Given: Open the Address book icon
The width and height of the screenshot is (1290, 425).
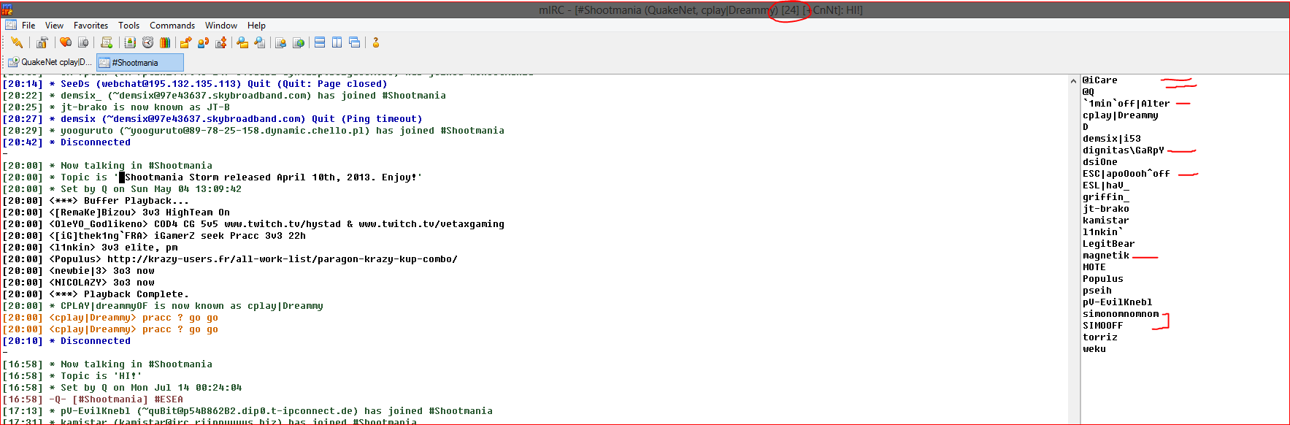Looking at the screenshot, I should (x=130, y=42).
